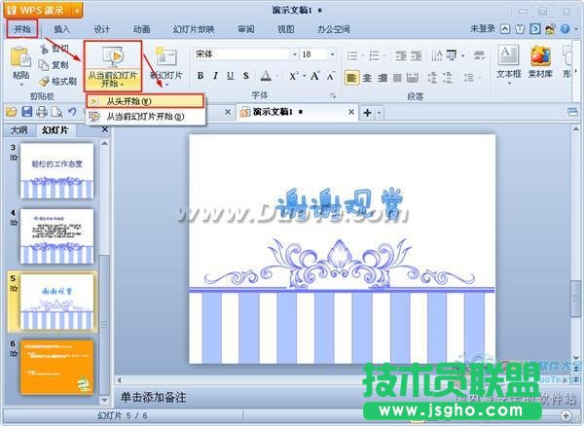Toggle distributed alignment
The width and height of the screenshot is (584, 426).
(413, 78)
